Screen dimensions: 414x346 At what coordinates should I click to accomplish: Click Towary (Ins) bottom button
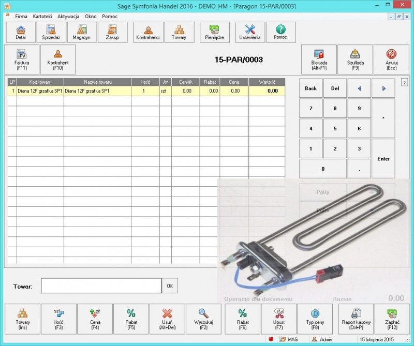pos(22,319)
